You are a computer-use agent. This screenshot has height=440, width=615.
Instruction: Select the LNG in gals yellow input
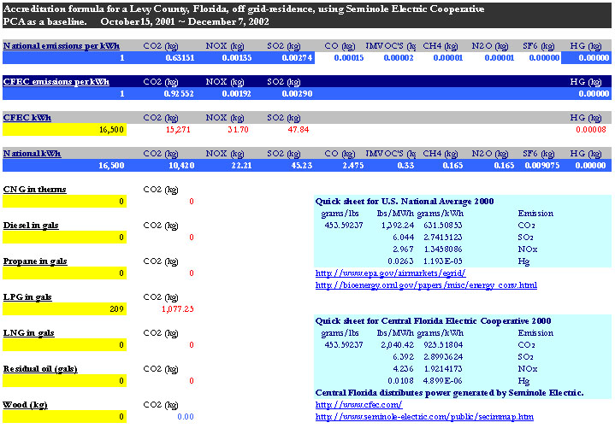64,345
